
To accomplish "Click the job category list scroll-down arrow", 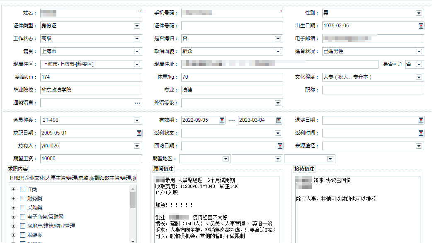I will tap(133, 241).
